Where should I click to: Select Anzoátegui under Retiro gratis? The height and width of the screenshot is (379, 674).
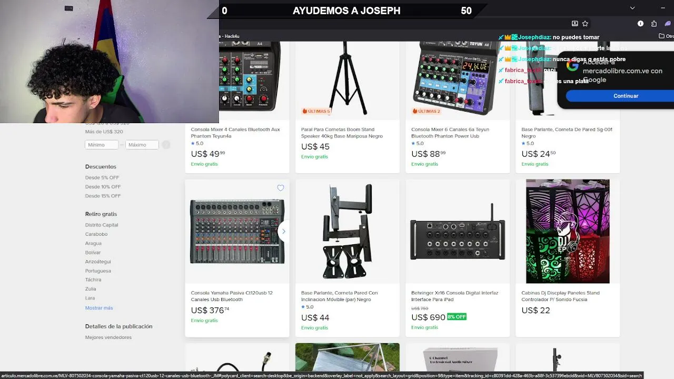[x=98, y=262]
